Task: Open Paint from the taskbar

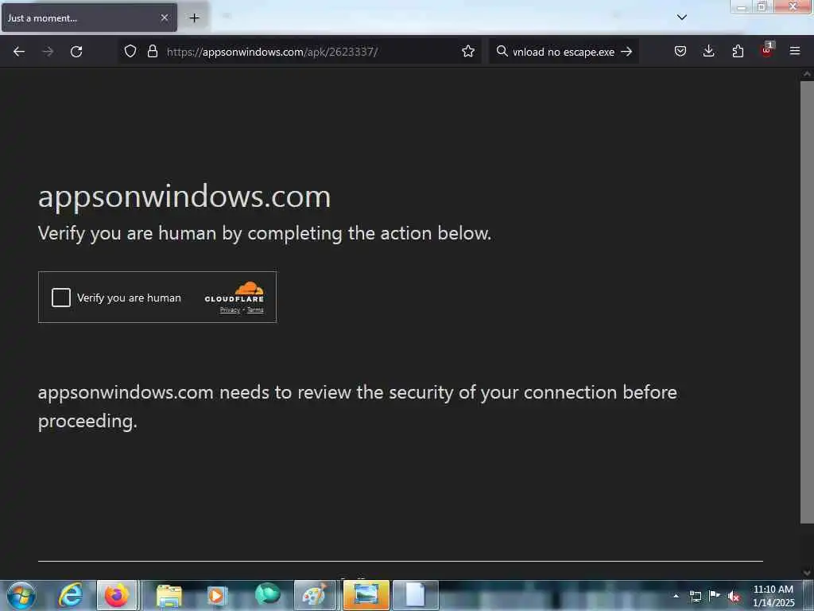Action: click(315, 595)
